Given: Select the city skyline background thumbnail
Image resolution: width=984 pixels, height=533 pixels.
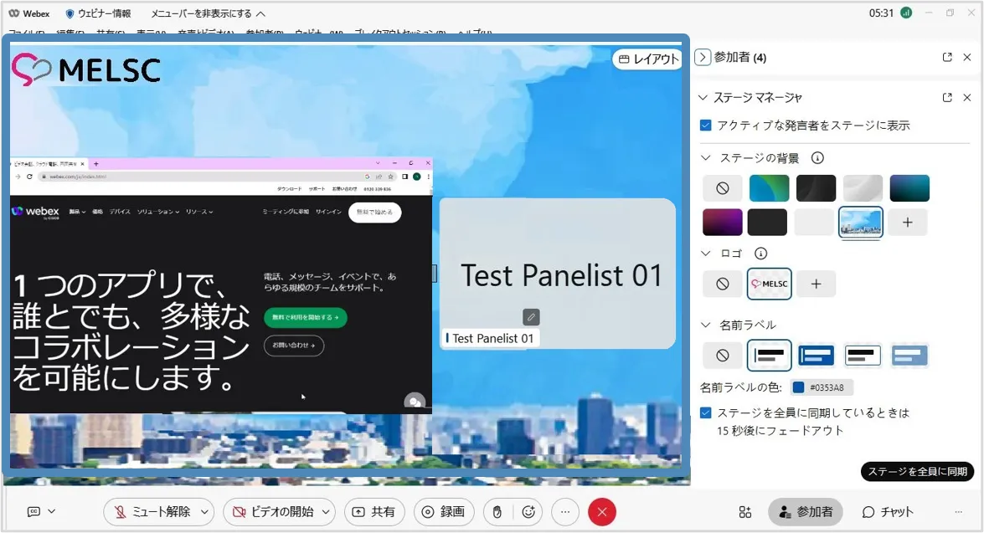Looking at the screenshot, I should click(860, 223).
